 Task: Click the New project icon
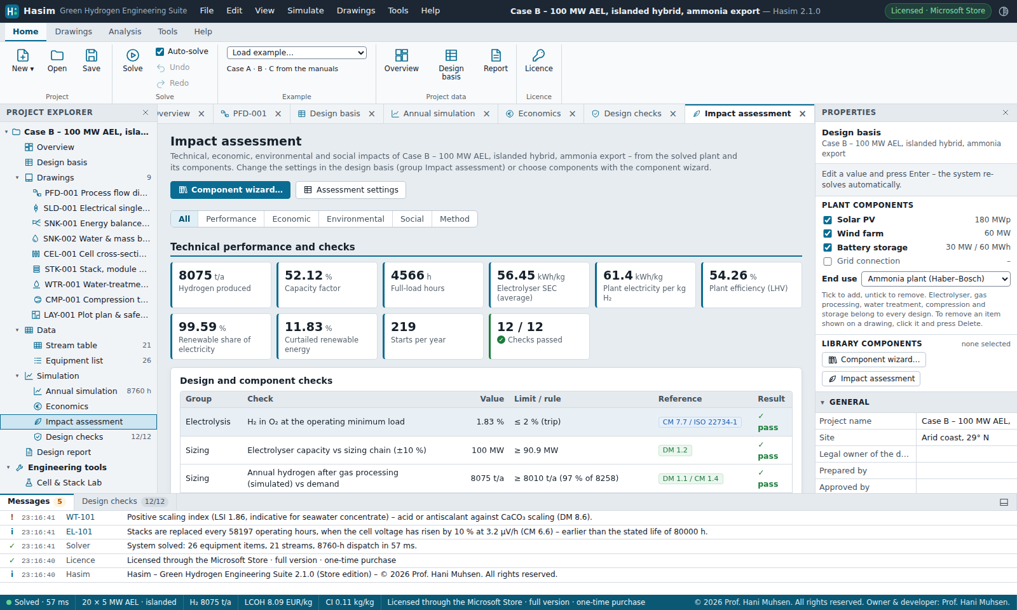[23, 55]
